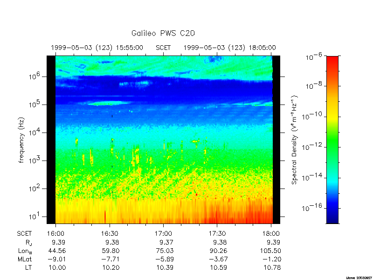Click the RJ row label
Viewport: 373px width, 280px height.
point(29,243)
